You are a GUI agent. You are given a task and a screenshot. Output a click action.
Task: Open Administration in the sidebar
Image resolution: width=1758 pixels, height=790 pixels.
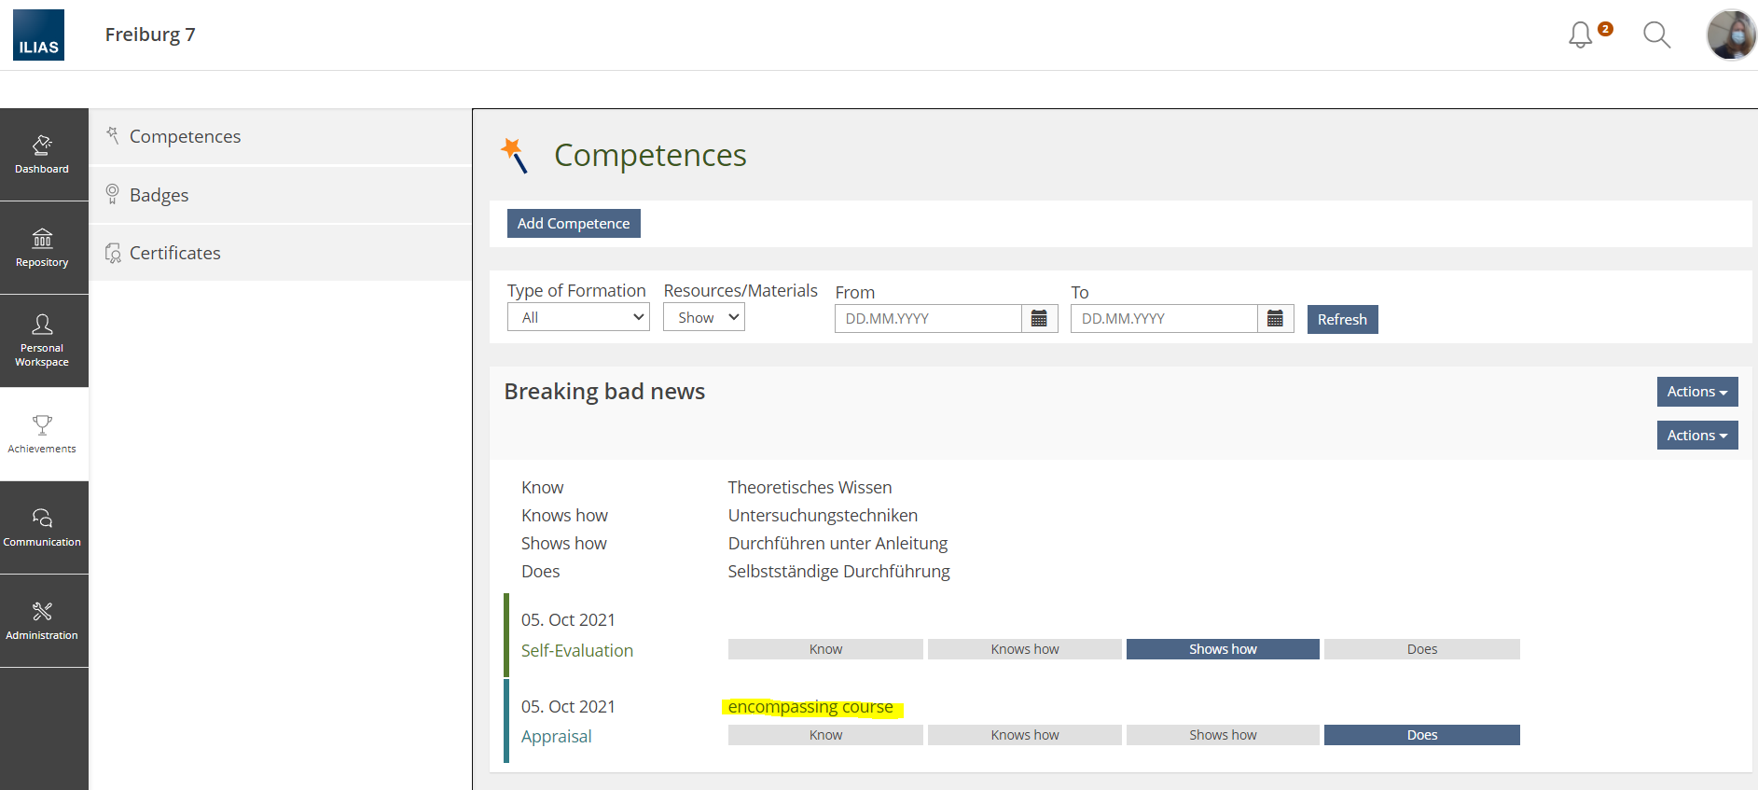[43, 620]
